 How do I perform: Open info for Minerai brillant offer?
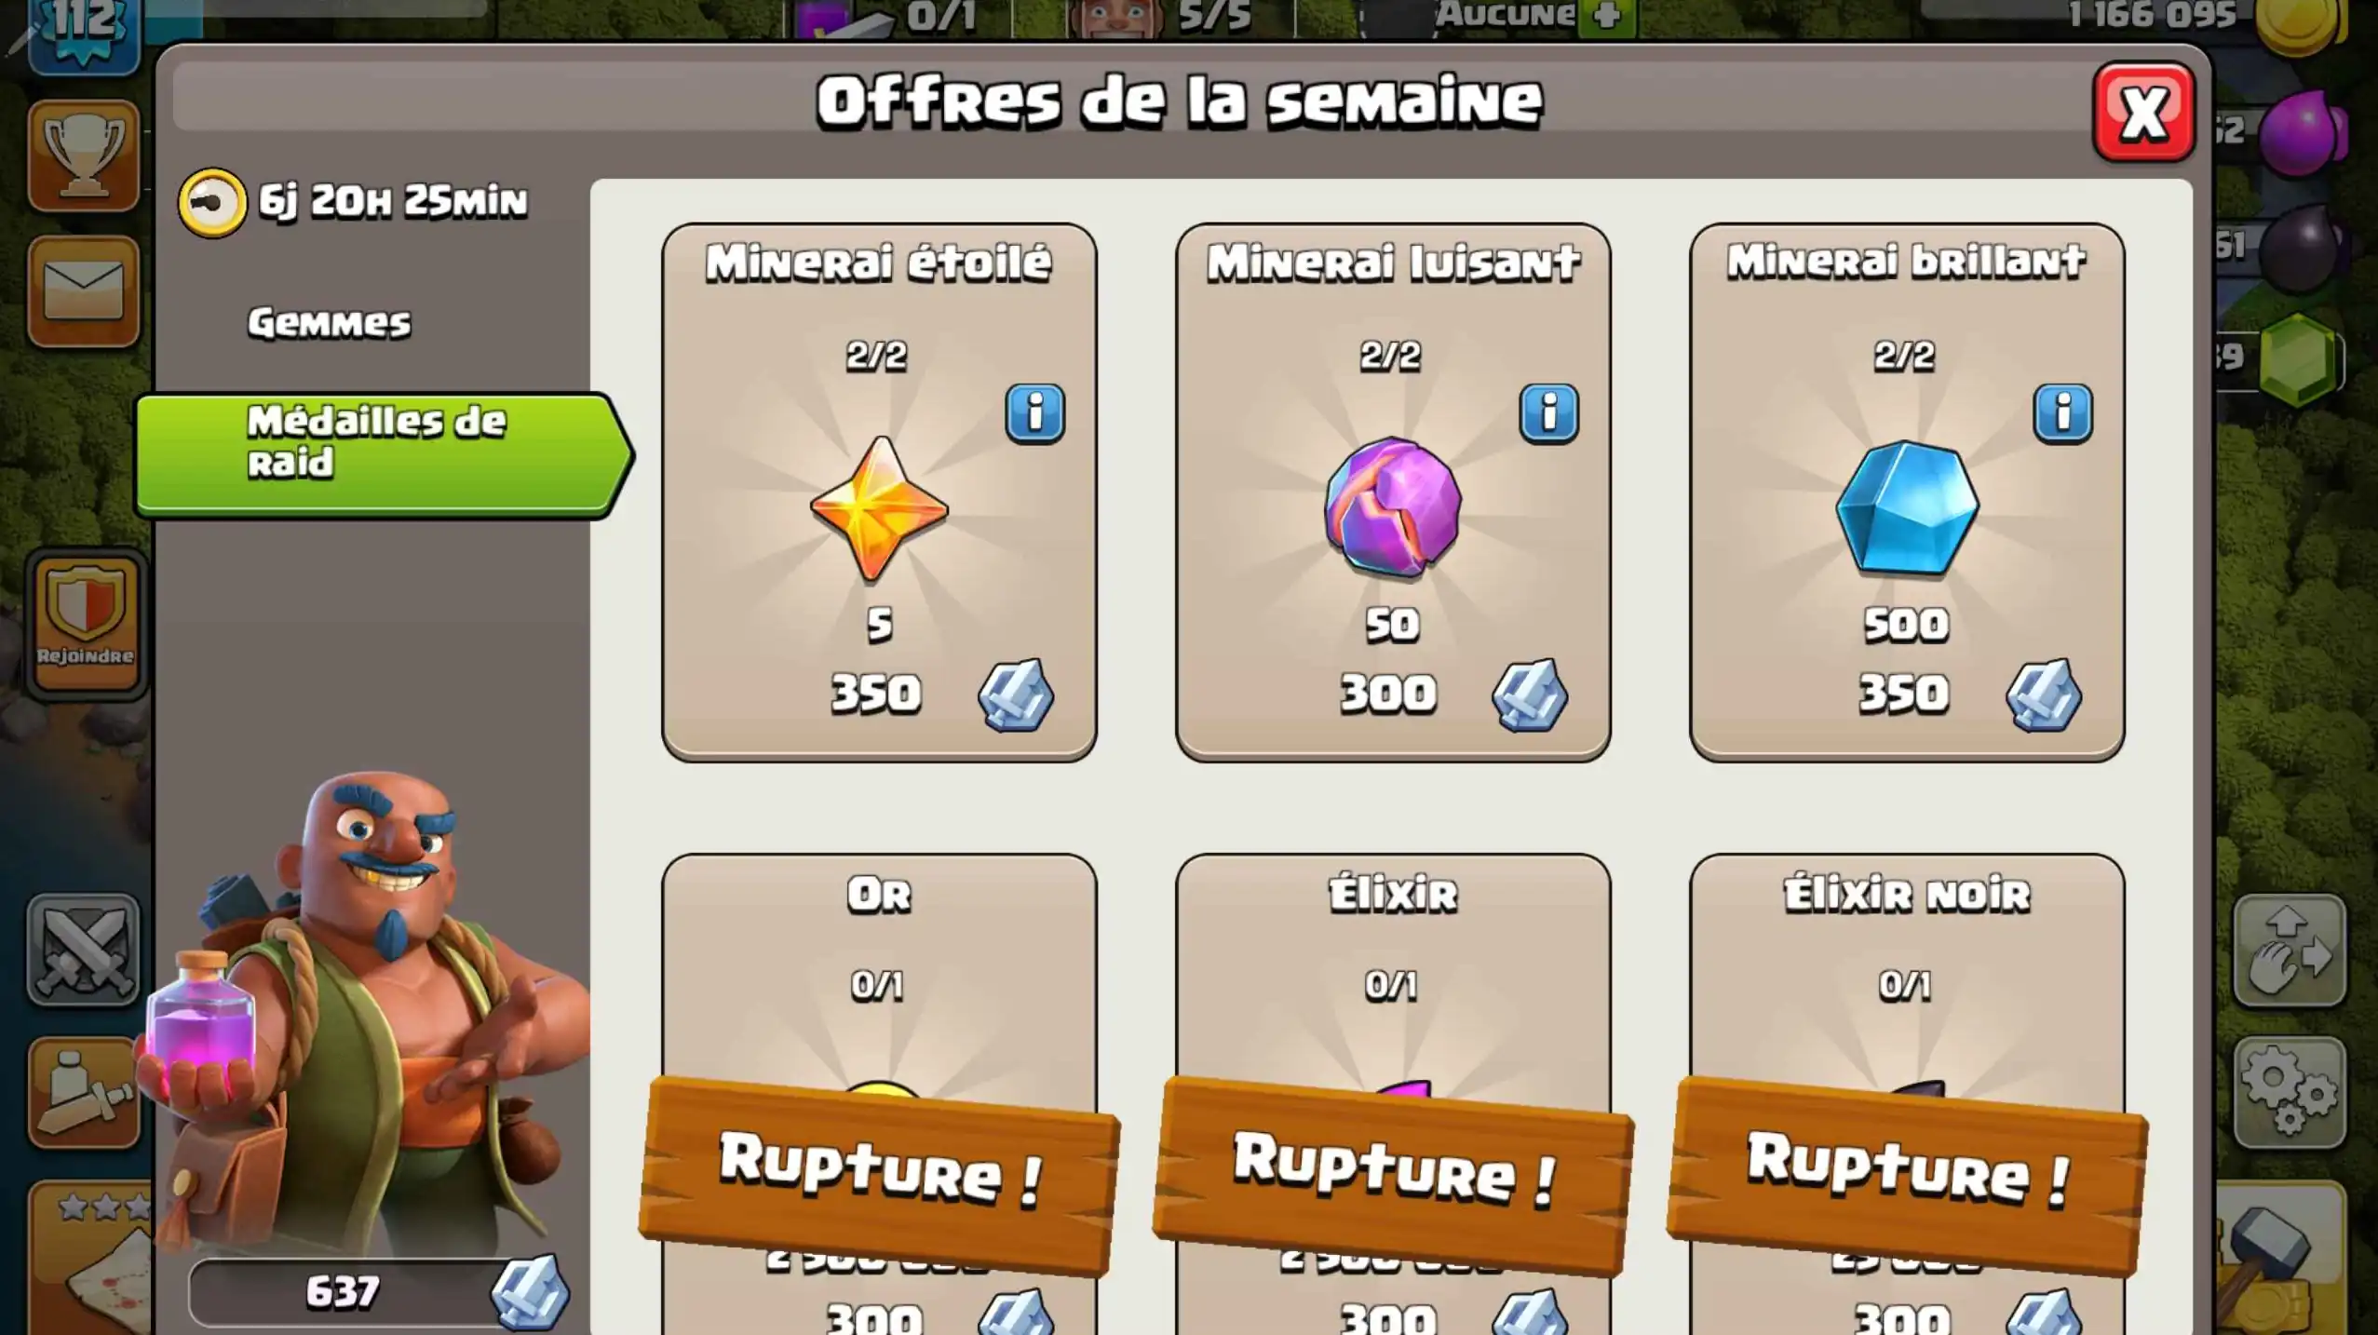(2062, 413)
